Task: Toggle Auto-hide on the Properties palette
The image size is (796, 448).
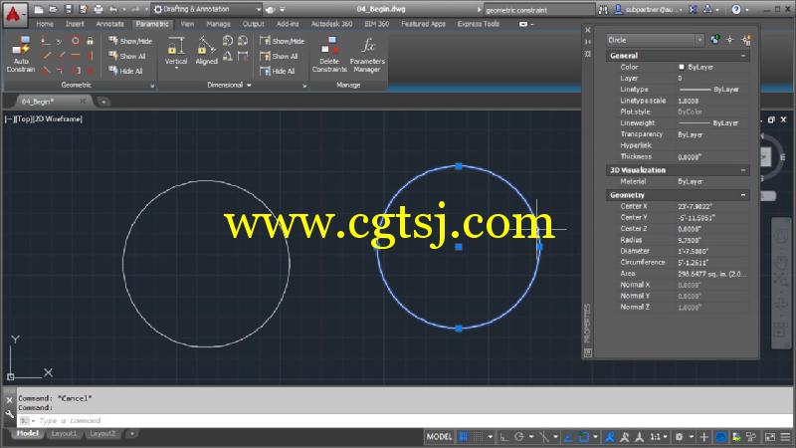Action: click(x=588, y=42)
